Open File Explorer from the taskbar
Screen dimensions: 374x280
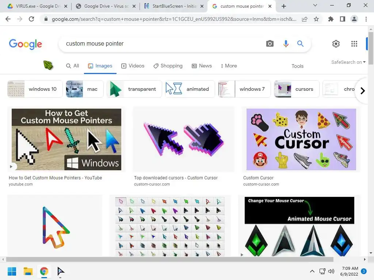[x=28, y=271]
